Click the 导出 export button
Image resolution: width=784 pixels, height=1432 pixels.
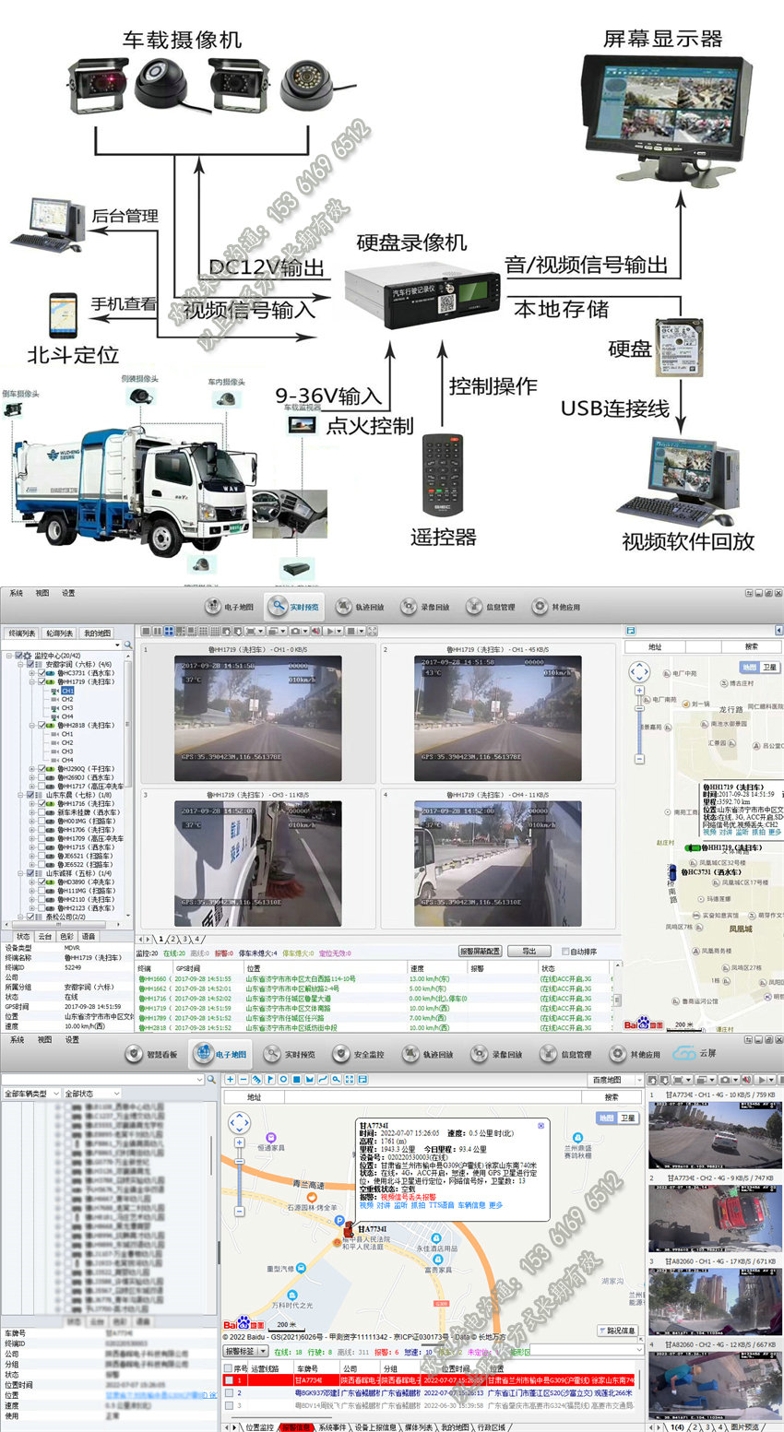[529, 951]
